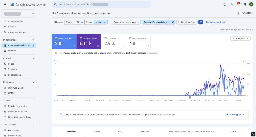Click help icon on impressions card
The image size is (256, 137).
98,46
